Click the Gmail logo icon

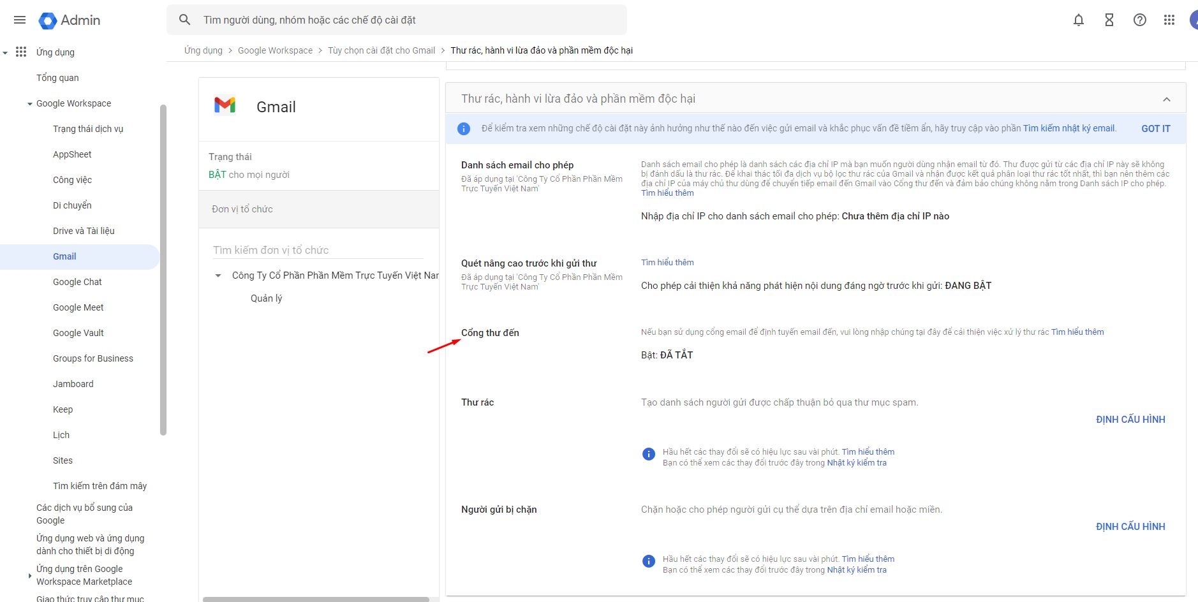tap(225, 105)
